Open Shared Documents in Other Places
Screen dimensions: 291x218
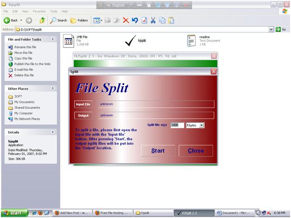click(x=27, y=108)
